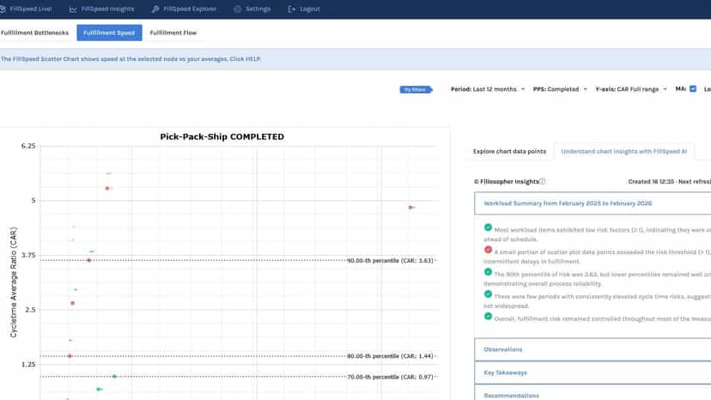Select the Fulfillment Speed tab
The image size is (711, 400).
coord(109,33)
